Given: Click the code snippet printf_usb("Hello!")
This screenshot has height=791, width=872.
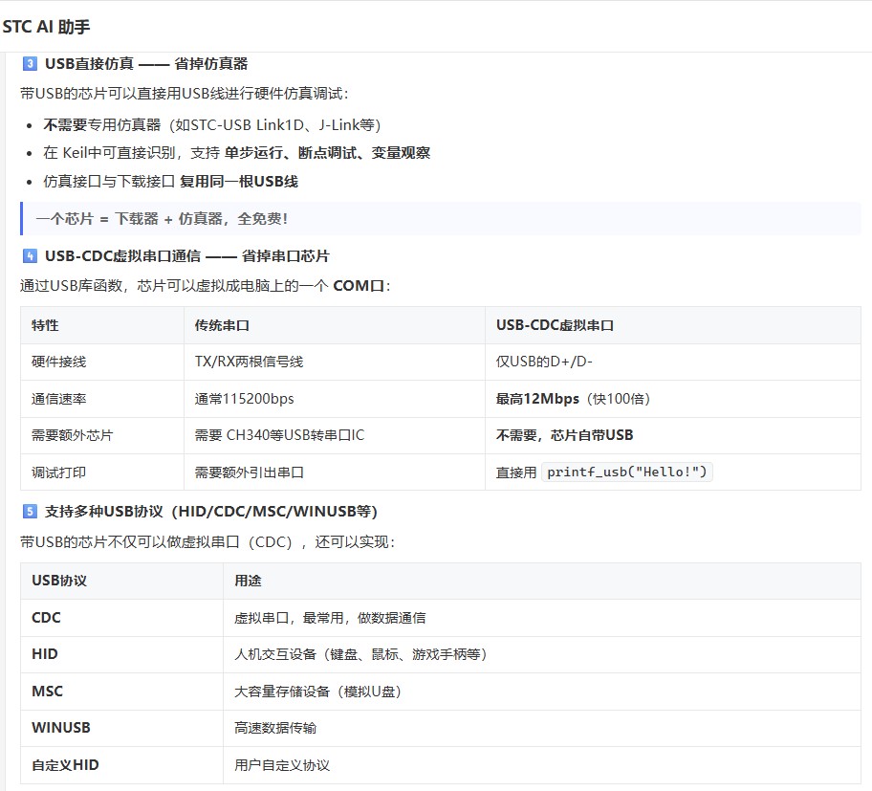Looking at the screenshot, I should 627,472.
